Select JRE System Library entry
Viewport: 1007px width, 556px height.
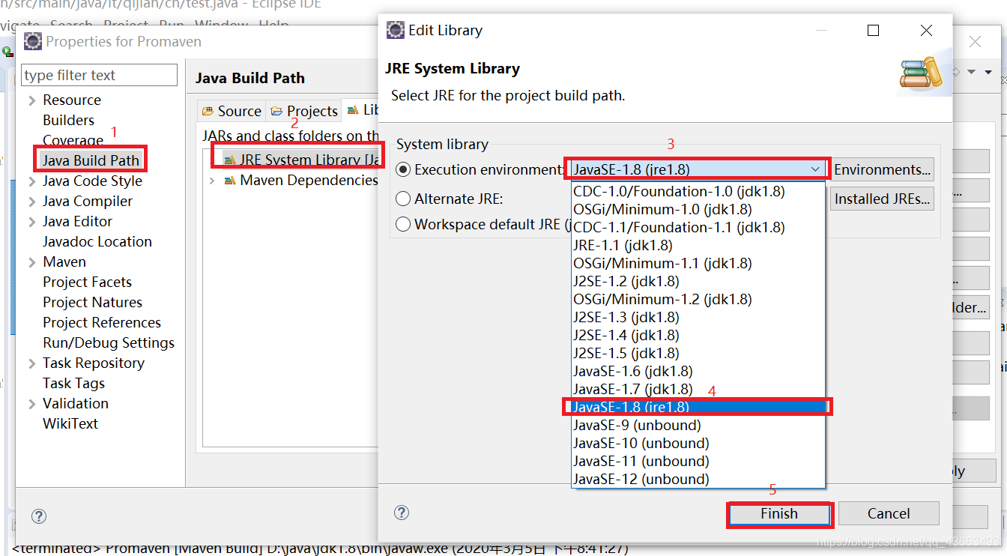[303, 160]
